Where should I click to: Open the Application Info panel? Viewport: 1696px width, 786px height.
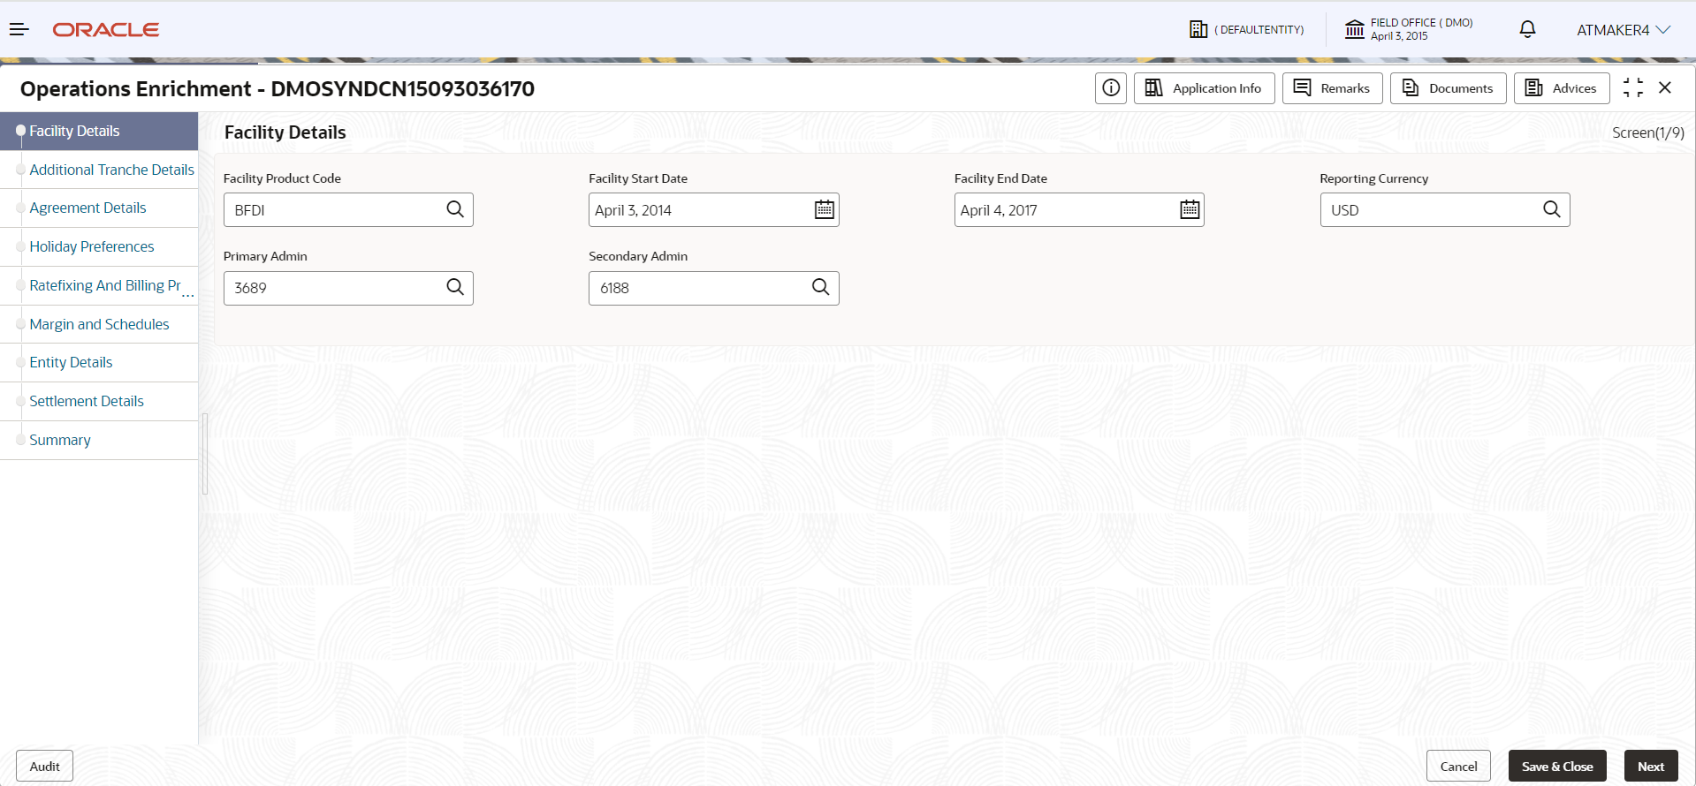pos(1204,88)
